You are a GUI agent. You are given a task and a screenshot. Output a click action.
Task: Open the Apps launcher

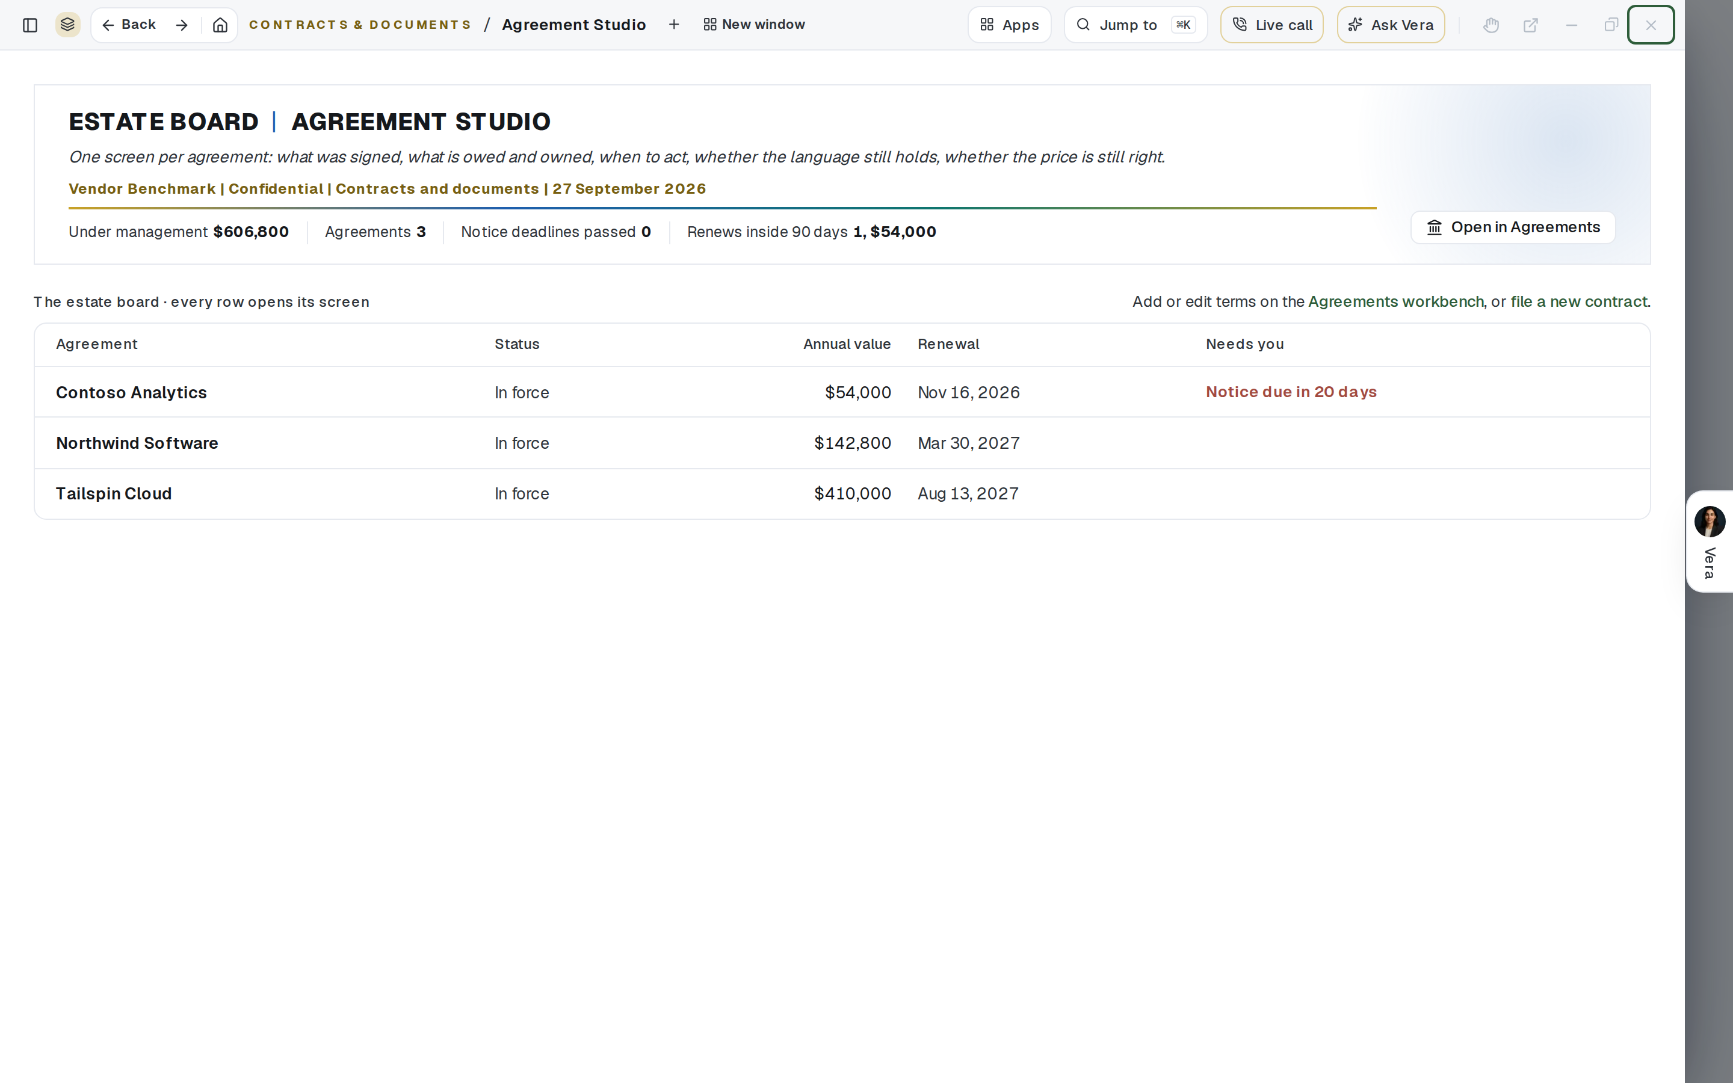tap(1010, 25)
